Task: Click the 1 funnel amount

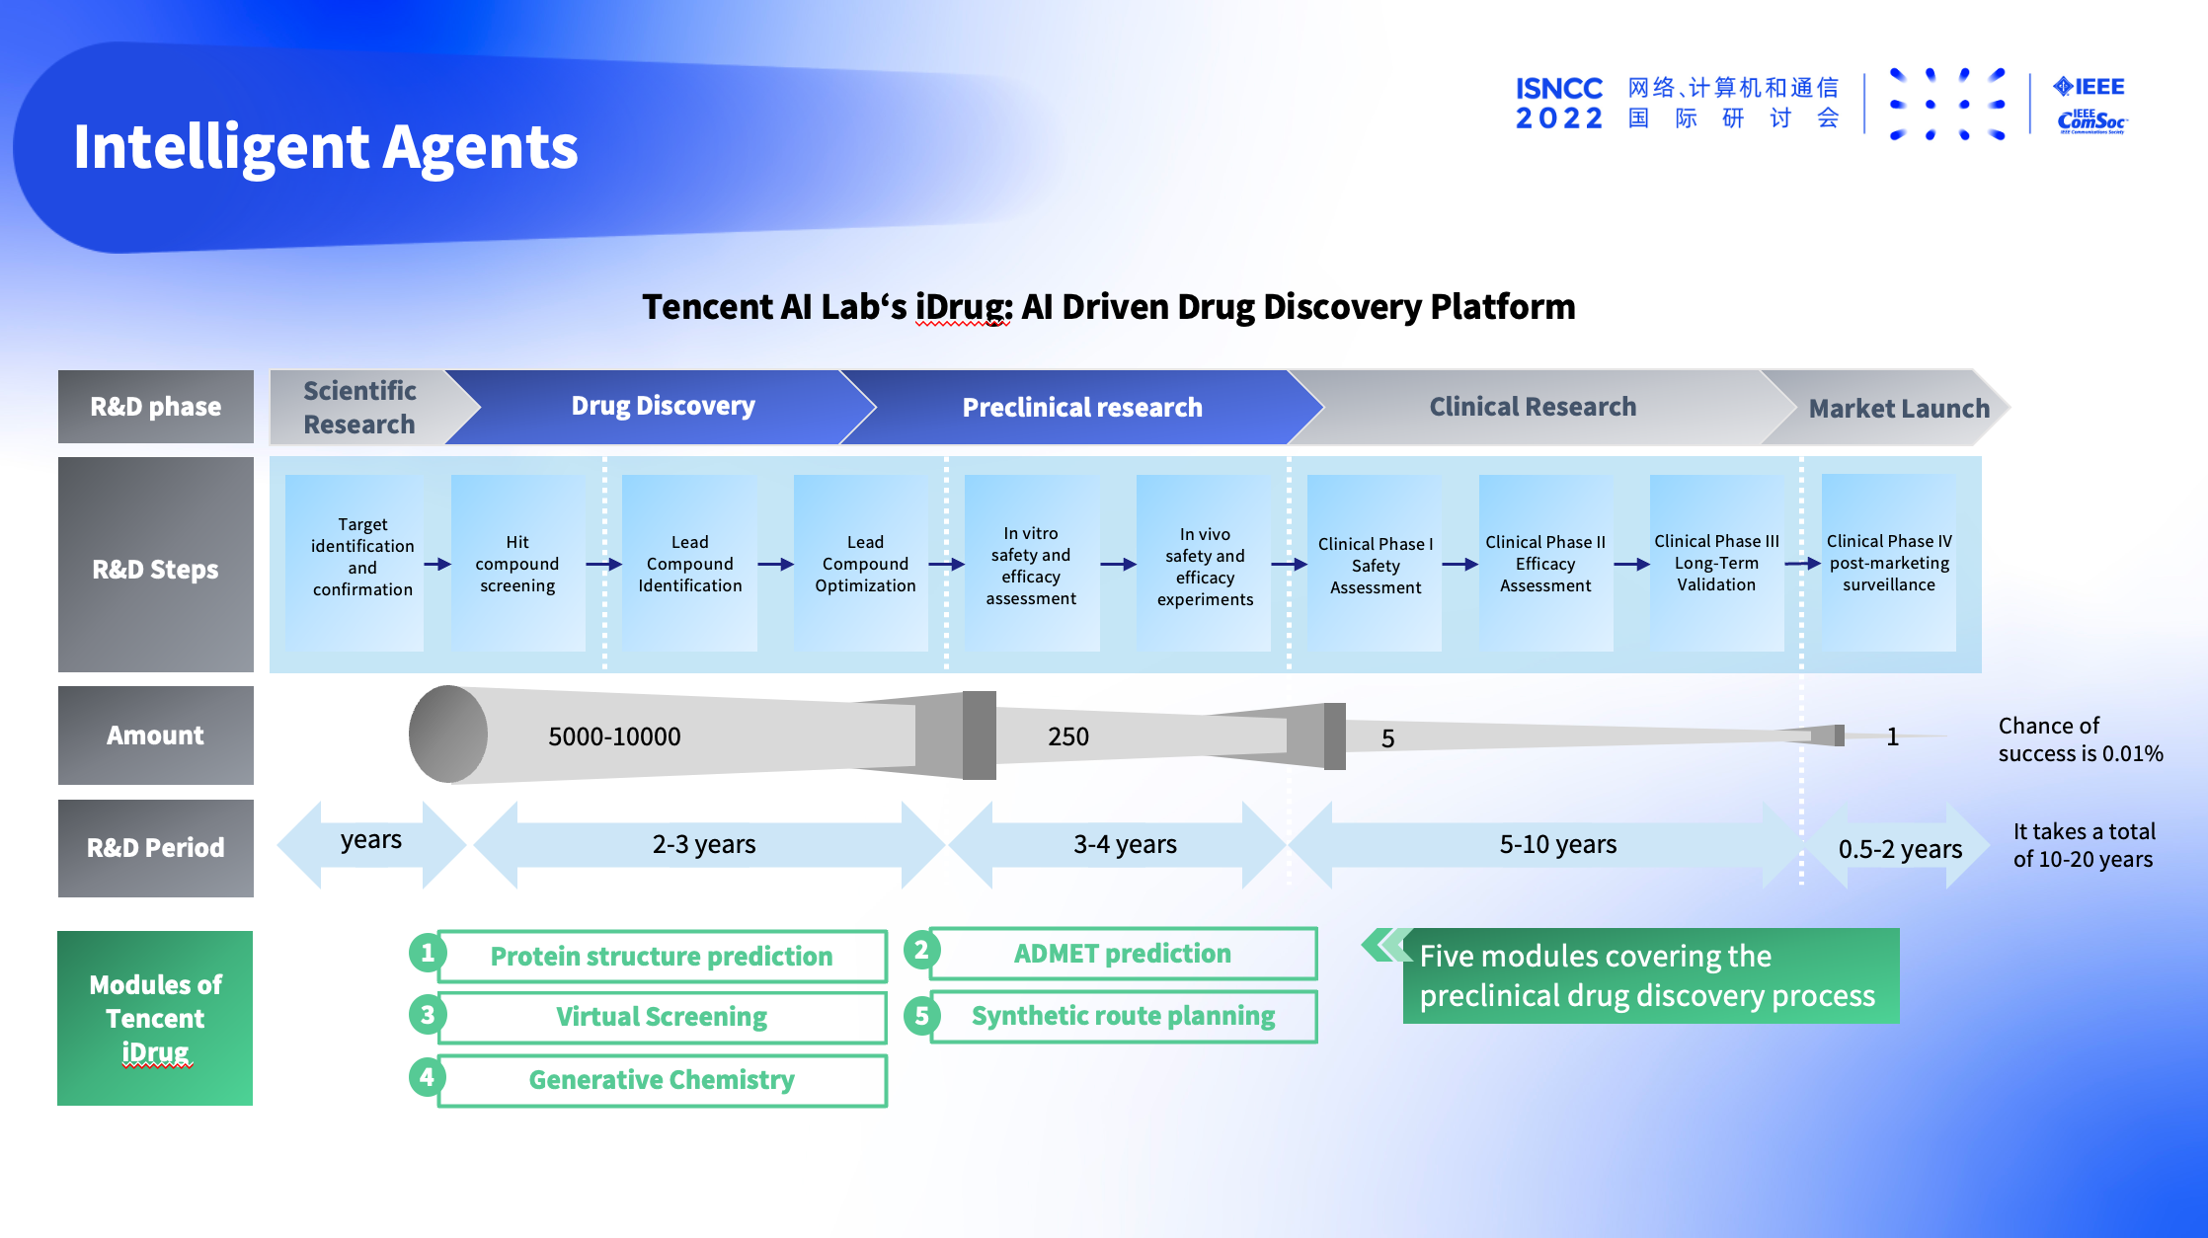Action: pos(1892,736)
